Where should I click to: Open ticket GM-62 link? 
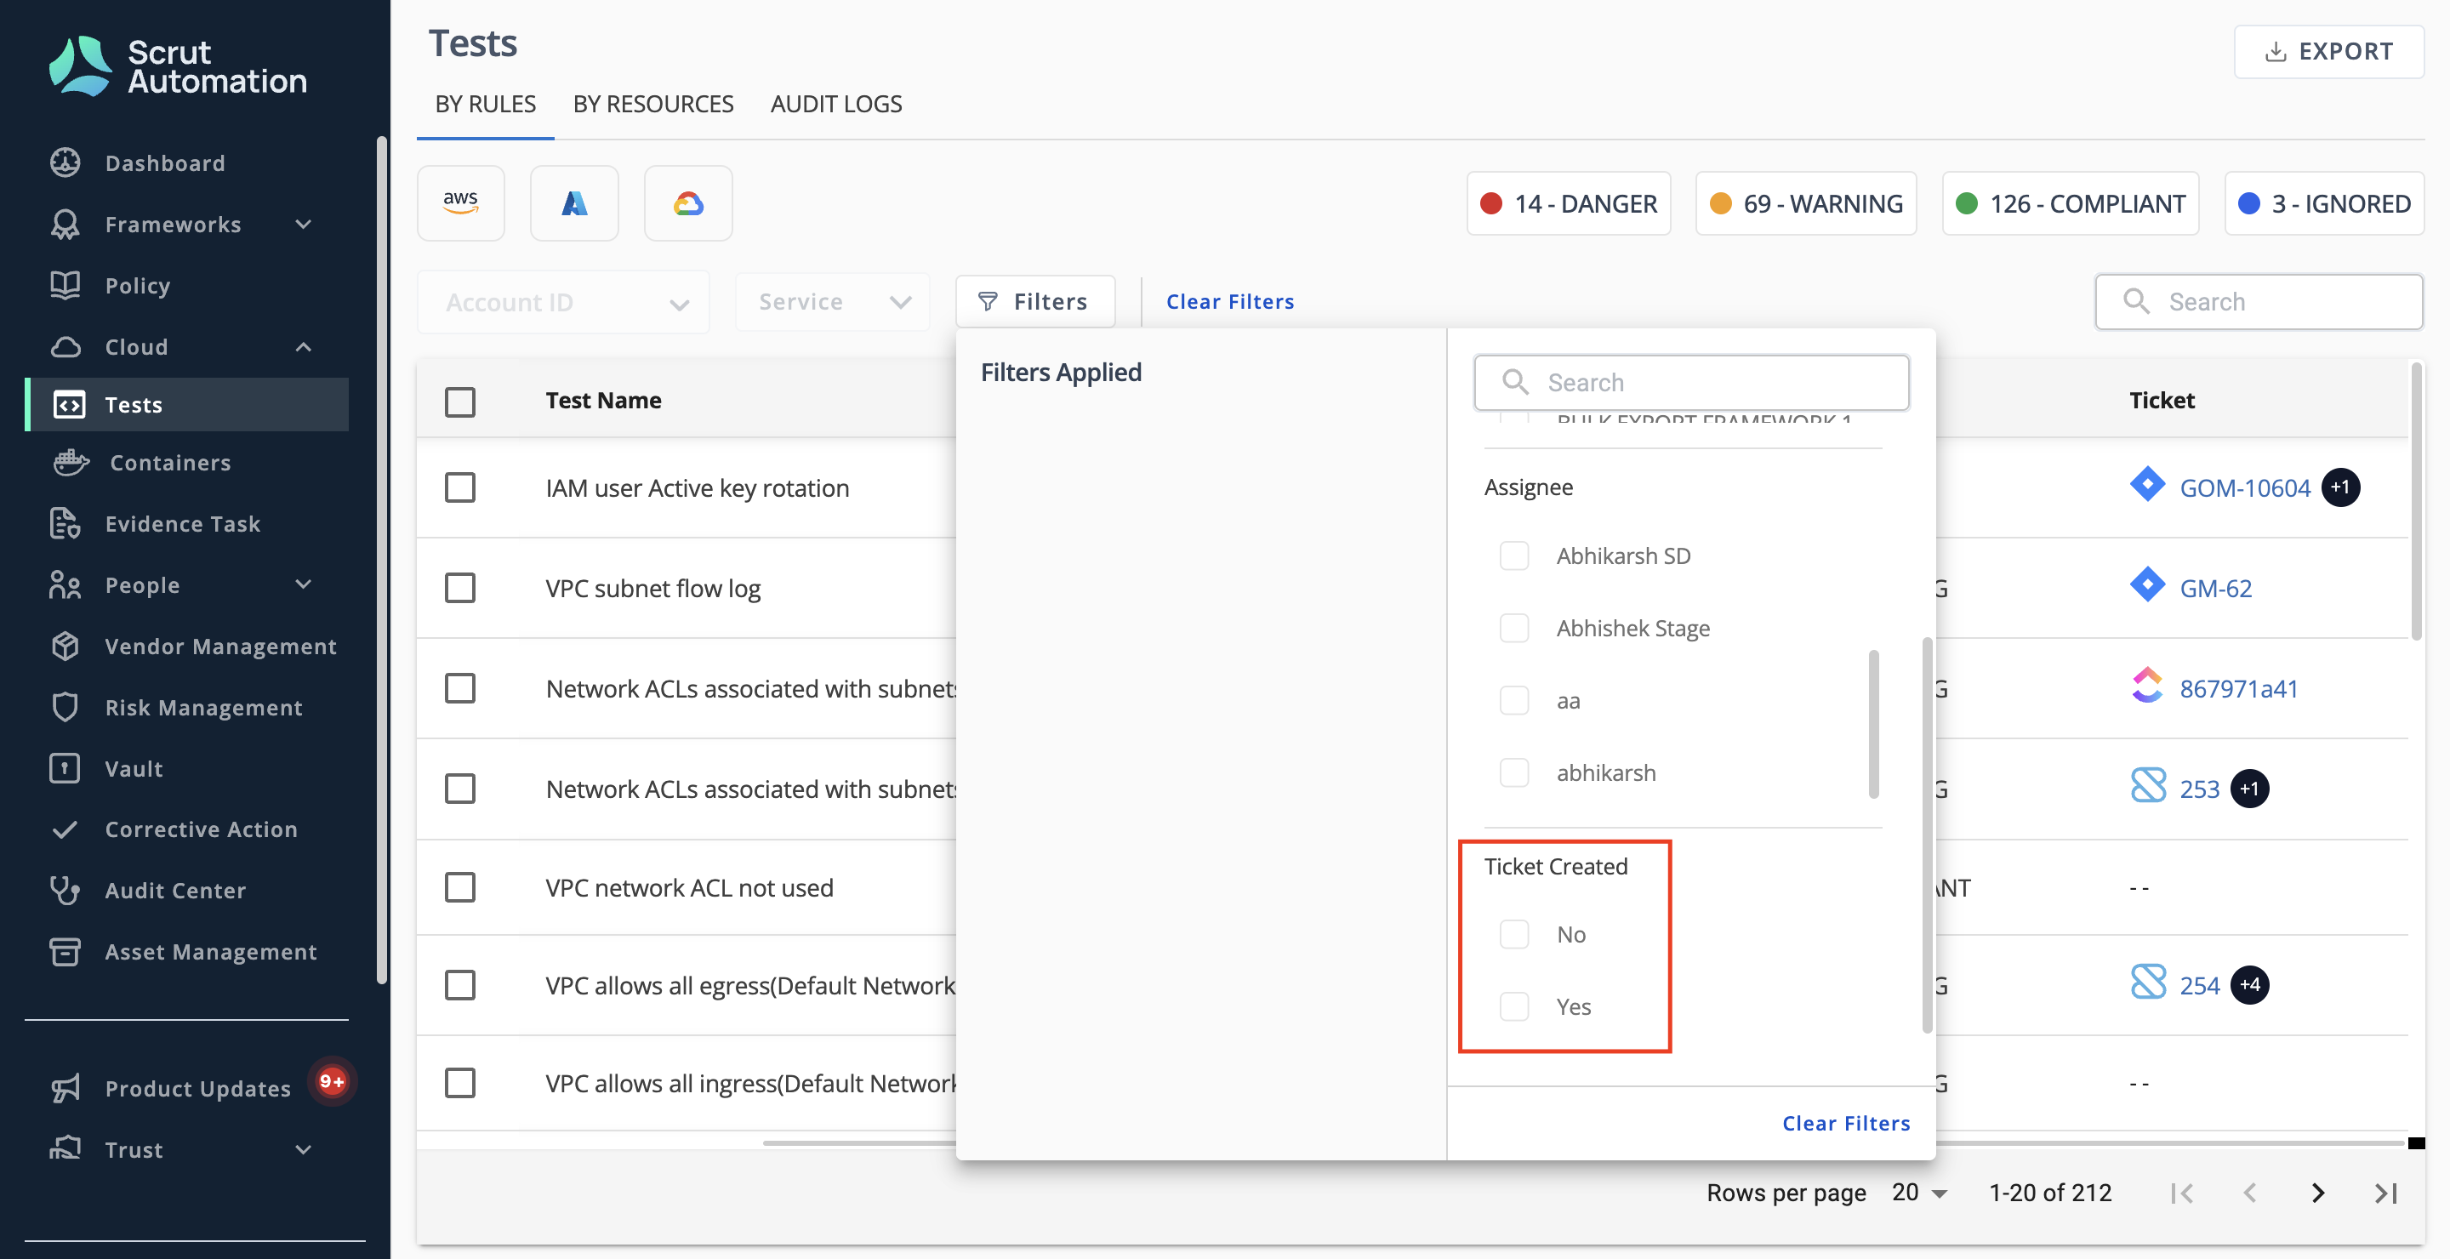tap(2215, 588)
